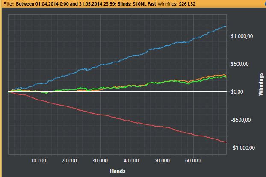Click the -$500,00 axis label
This screenshot has width=266, height=177.
coord(241,120)
